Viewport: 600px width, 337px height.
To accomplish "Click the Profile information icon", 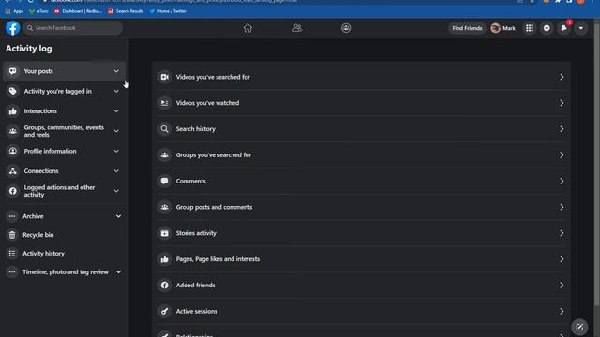I will coord(12,151).
